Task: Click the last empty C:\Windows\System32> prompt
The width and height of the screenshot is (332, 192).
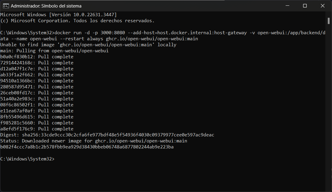Action: (x=28, y=159)
